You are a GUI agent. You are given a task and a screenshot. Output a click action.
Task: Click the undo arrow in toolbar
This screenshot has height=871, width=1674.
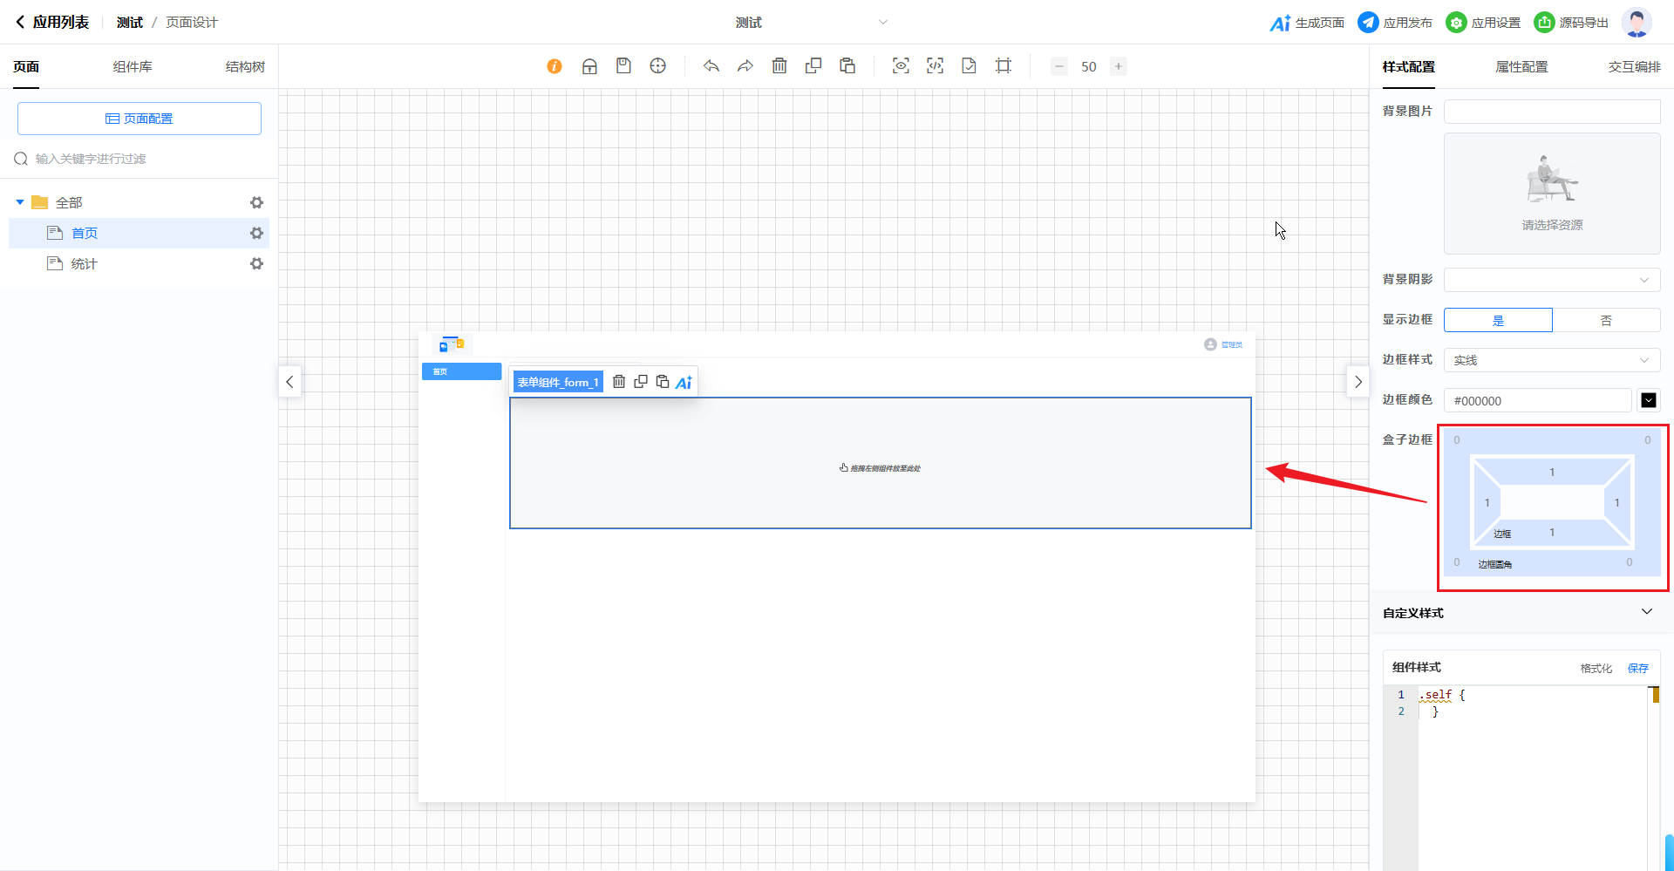(x=711, y=66)
